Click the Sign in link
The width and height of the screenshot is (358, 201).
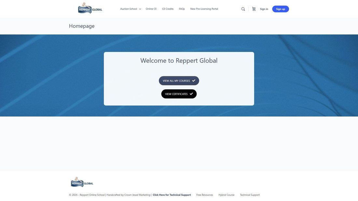pyautogui.click(x=264, y=9)
